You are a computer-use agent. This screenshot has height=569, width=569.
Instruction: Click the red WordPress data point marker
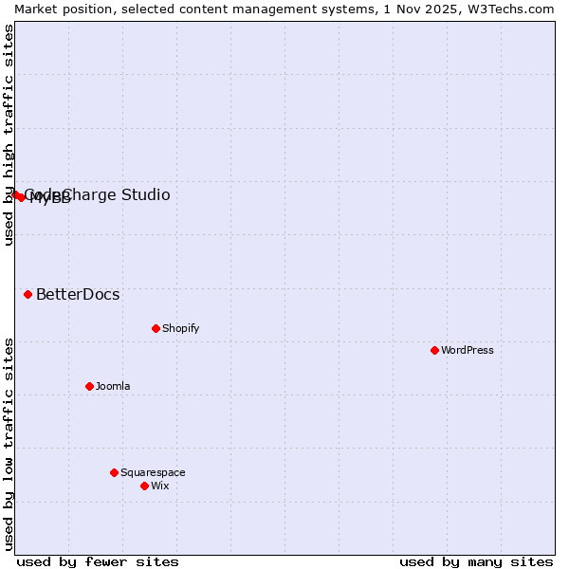click(x=434, y=350)
